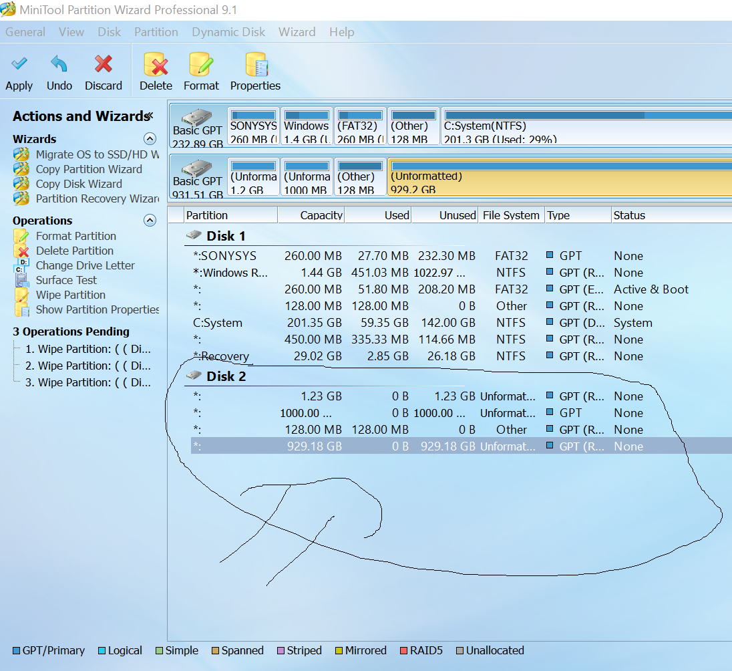This screenshot has width=732, height=671.
Task: Open the Dynamic Disk menu
Action: tap(228, 32)
